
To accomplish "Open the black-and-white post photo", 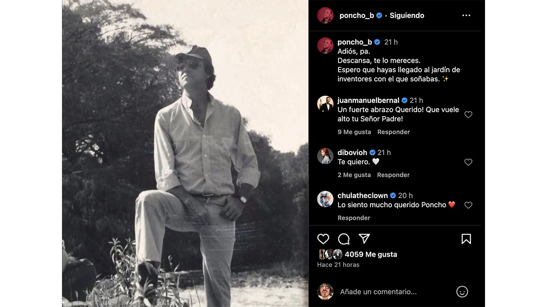I will click(185, 153).
